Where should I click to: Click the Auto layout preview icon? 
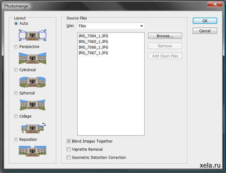(x=33, y=35)
